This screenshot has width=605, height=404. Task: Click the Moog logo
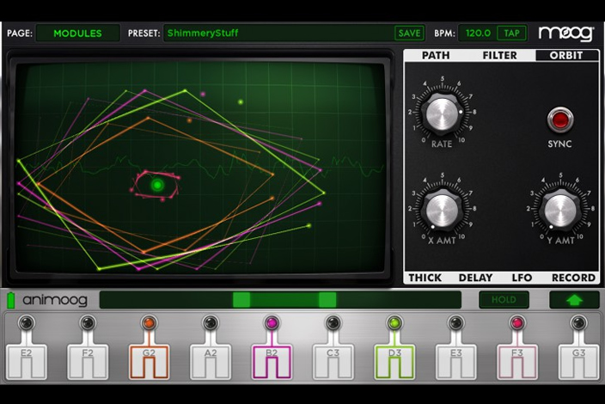click(x=566, y=34)
